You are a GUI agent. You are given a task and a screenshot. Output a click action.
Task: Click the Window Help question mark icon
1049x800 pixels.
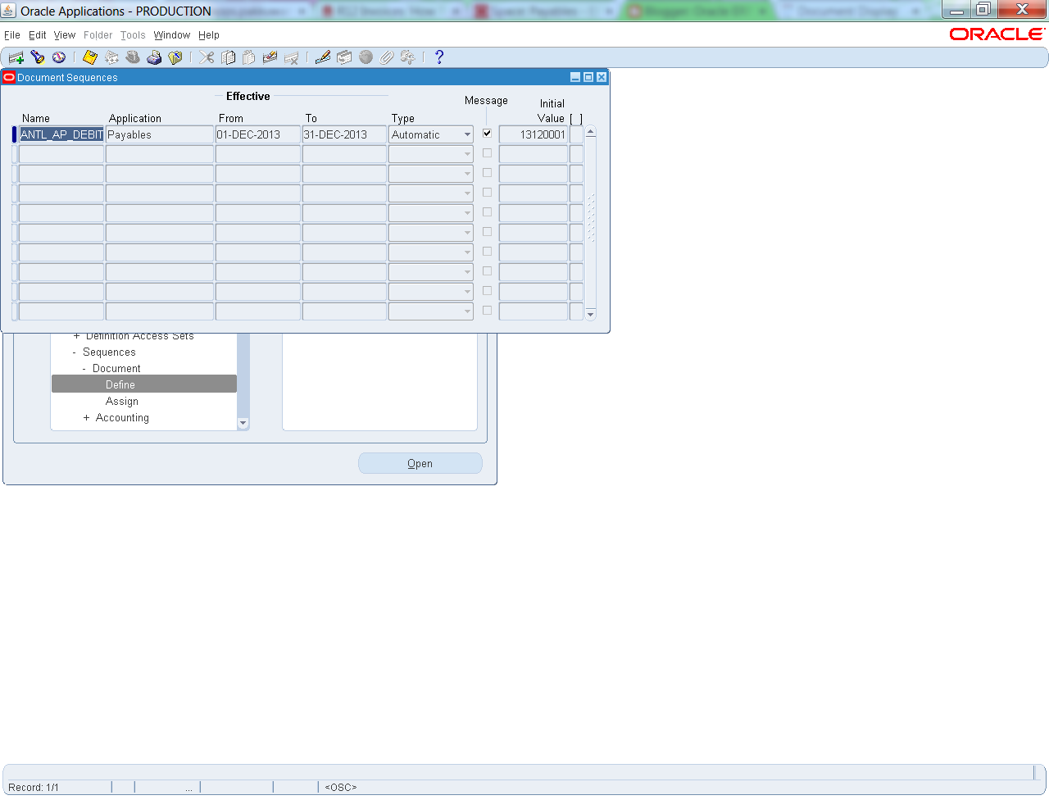439,57
